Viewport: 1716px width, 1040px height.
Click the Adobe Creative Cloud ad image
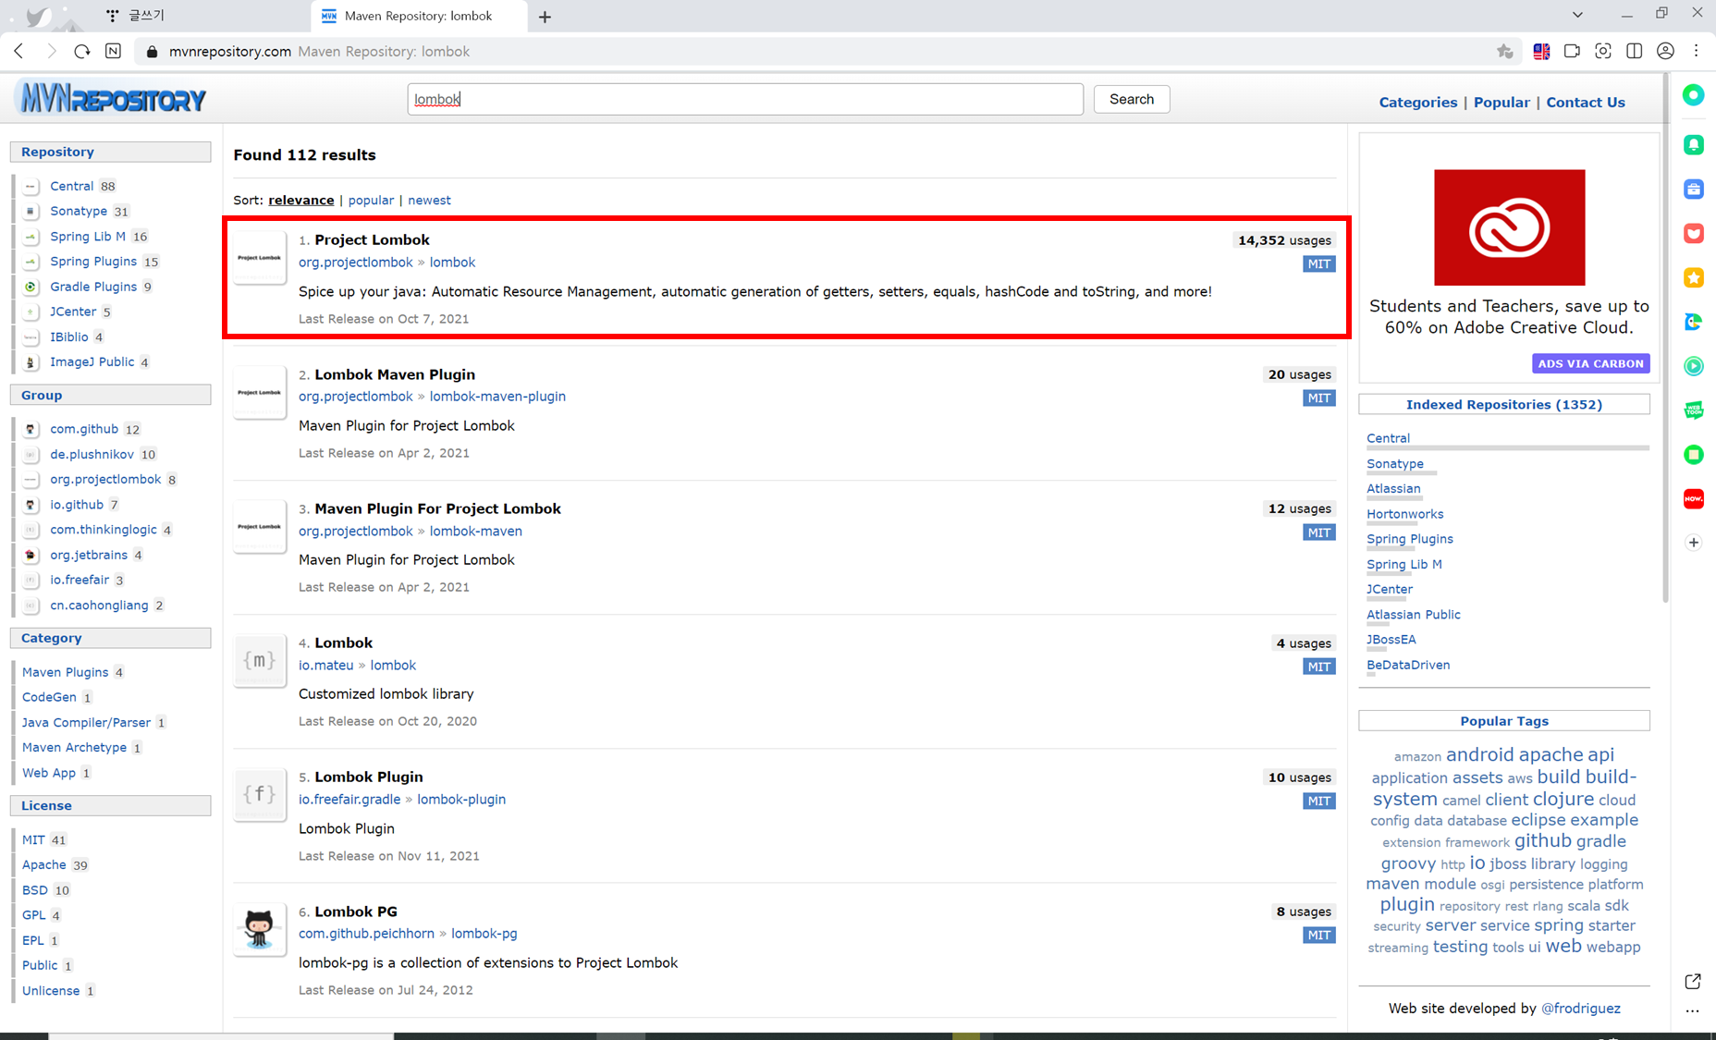(x=1509, y=227)
